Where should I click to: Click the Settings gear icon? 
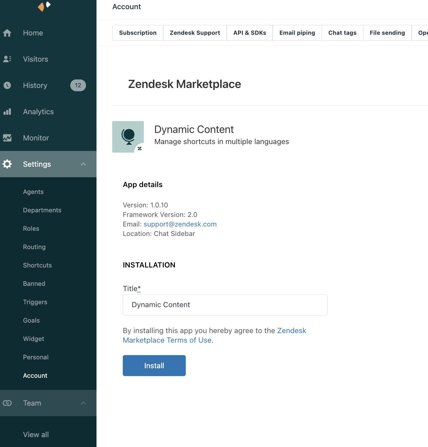7,164
